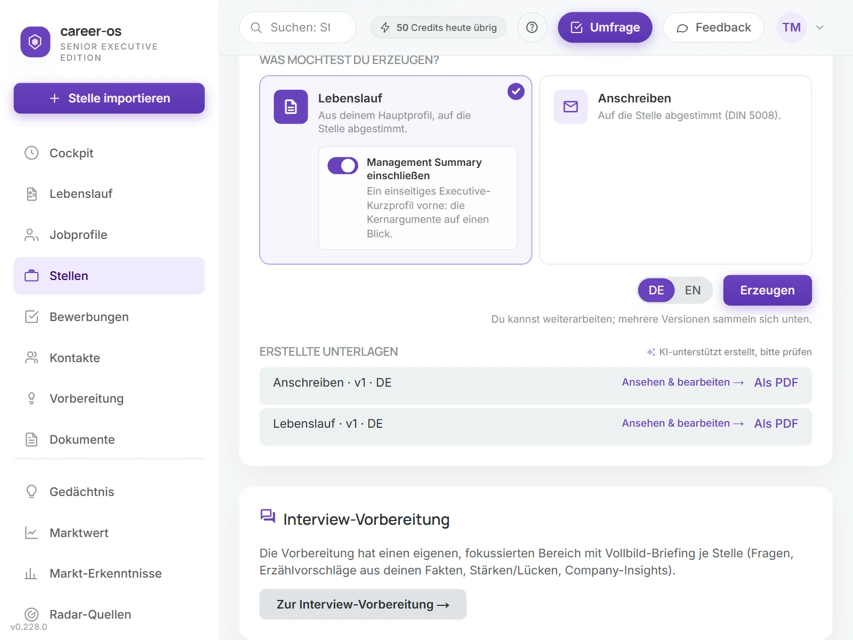Select the Anschreiben document card
Screen dimensions: 853x640
(675, 170)
